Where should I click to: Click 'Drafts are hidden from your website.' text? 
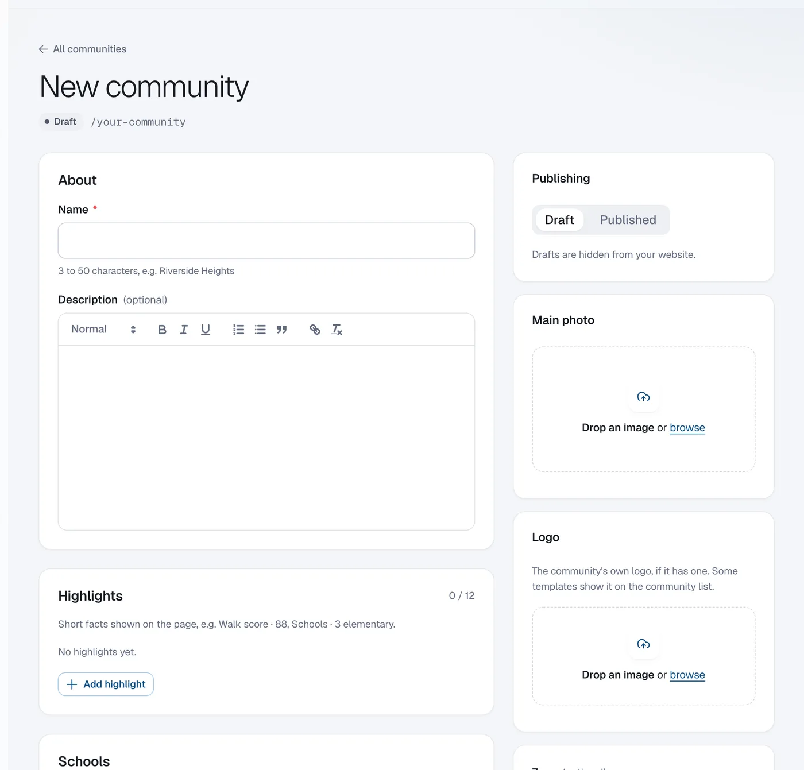(613, 255)
